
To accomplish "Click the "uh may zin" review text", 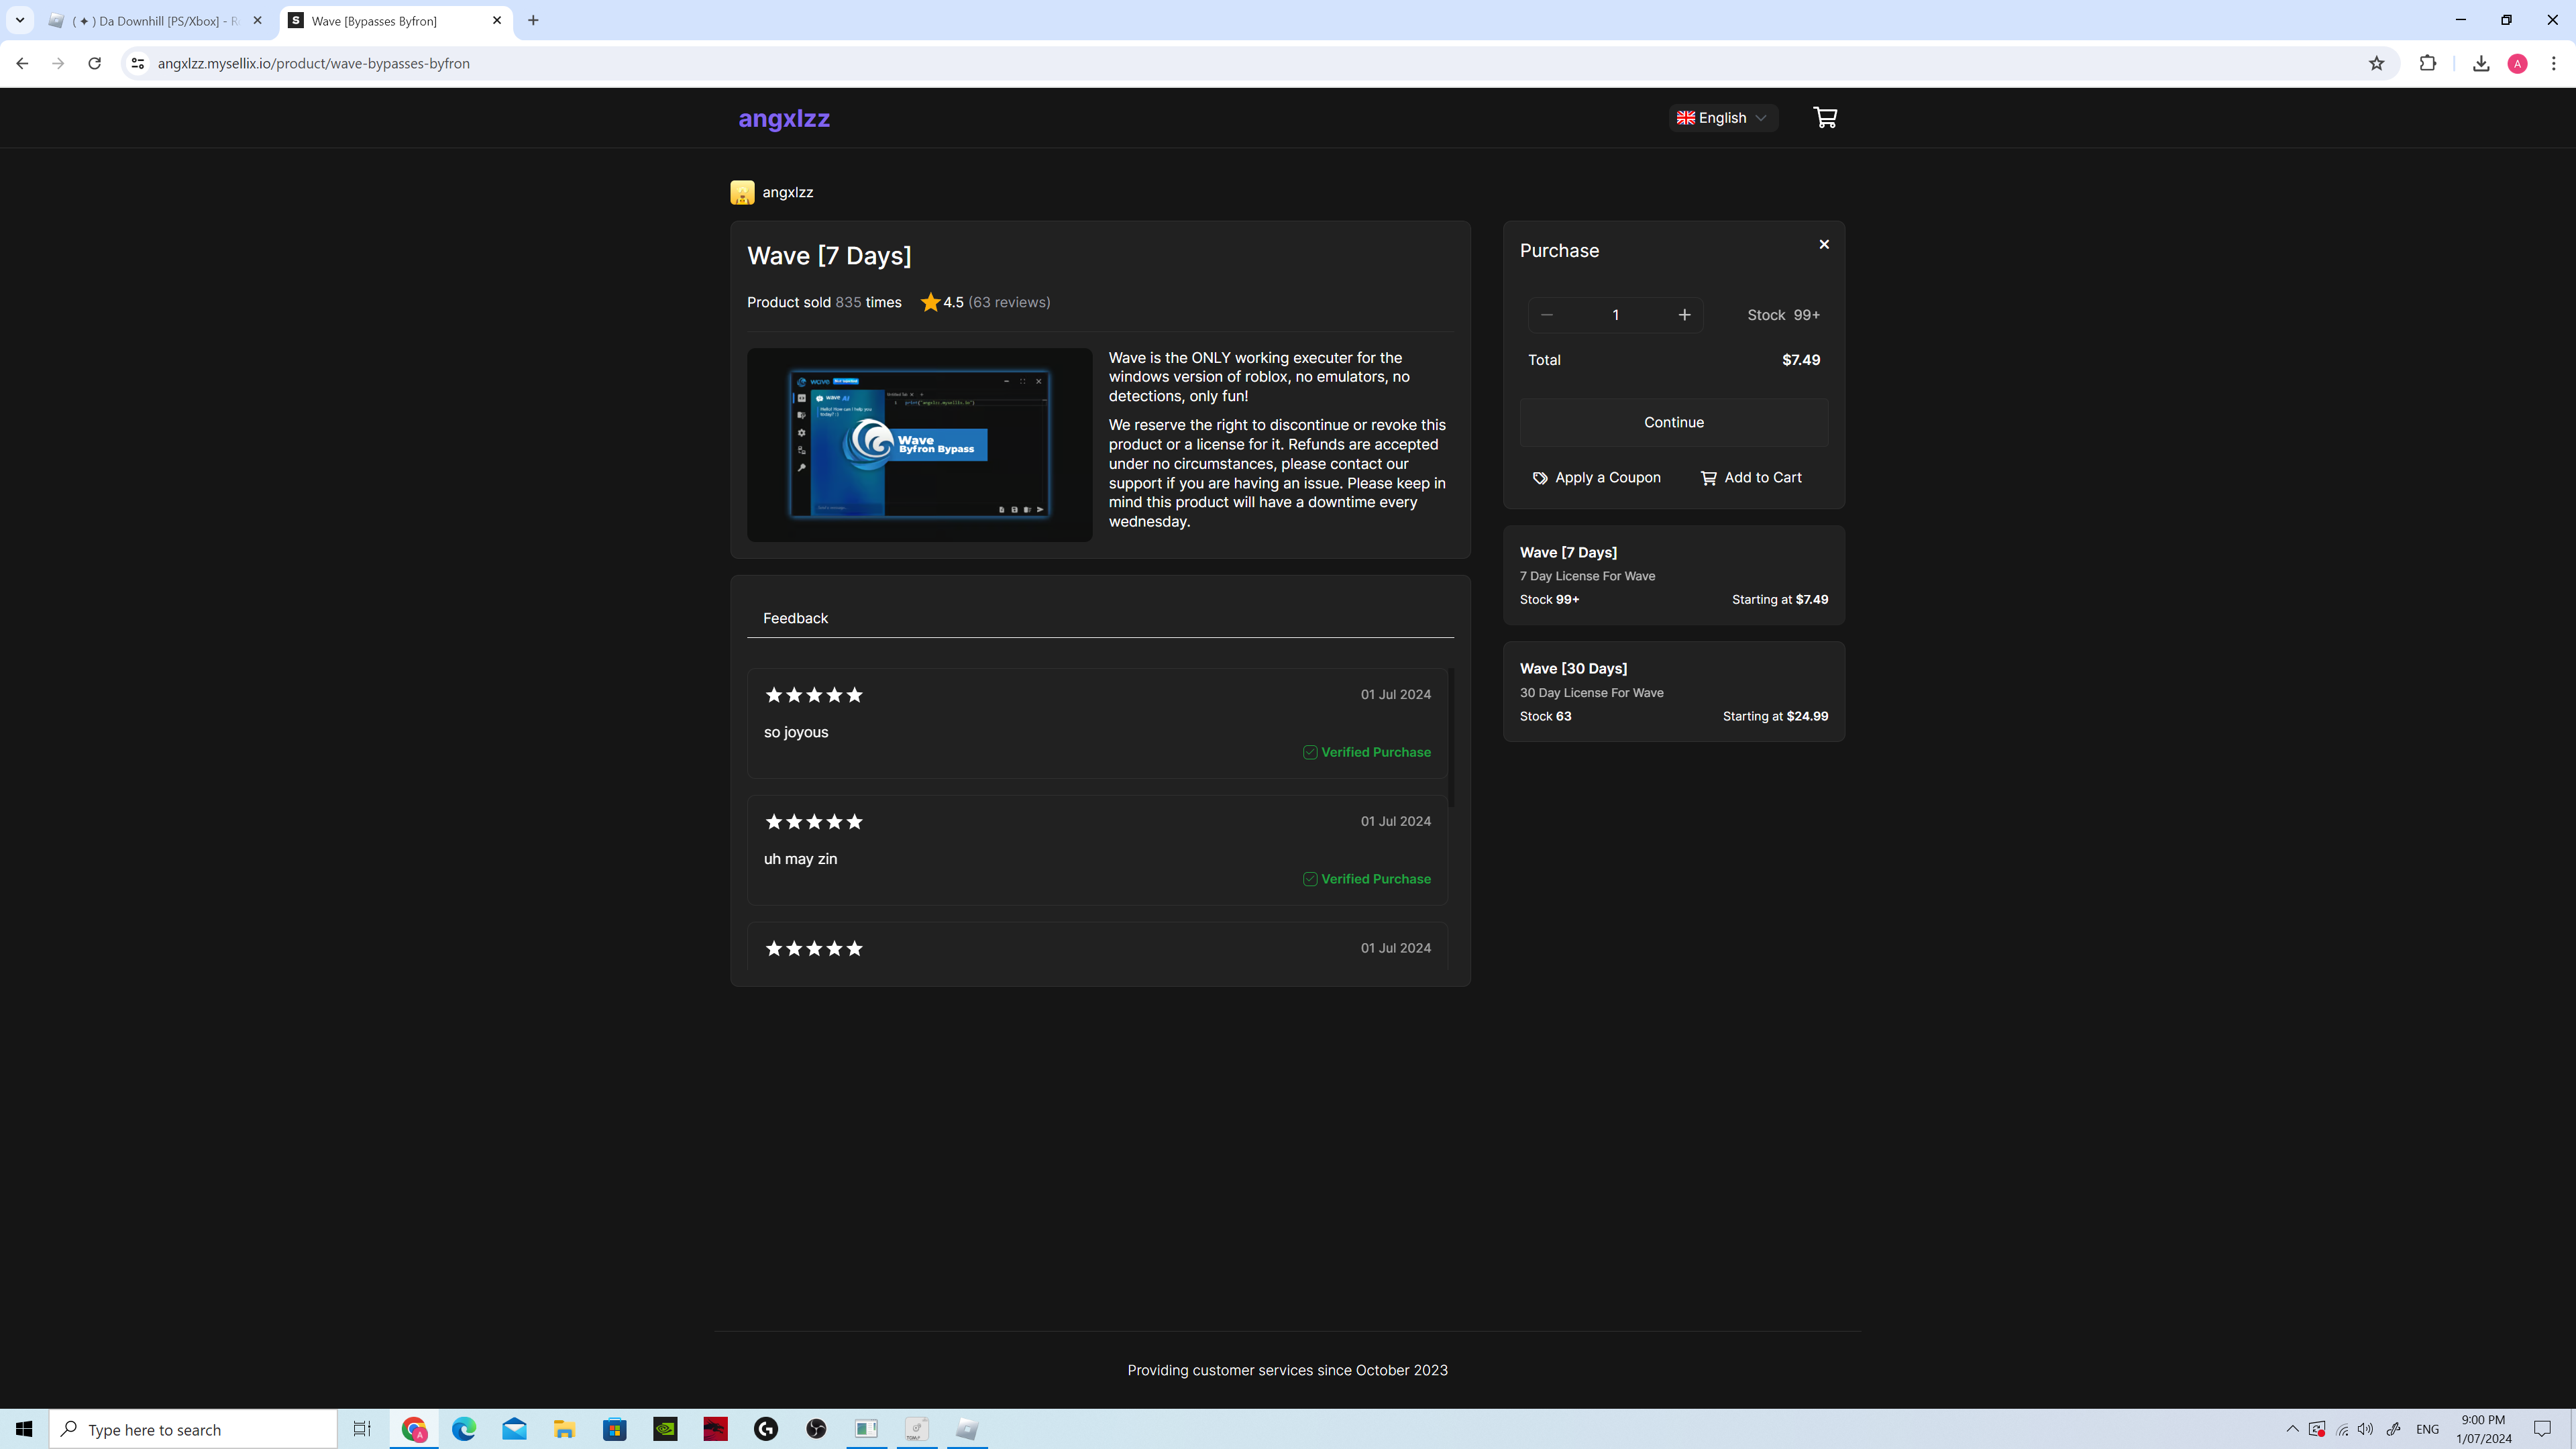I will pyautogui.click(x=800, y=859).
